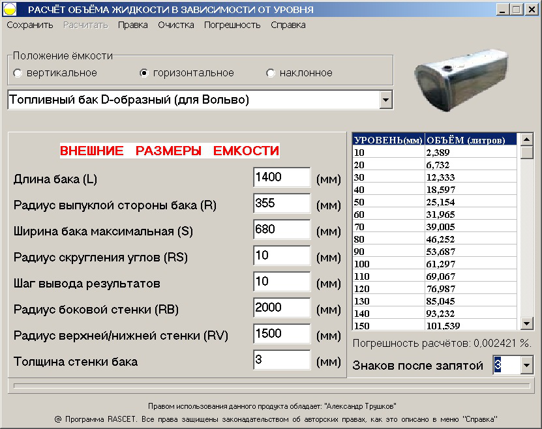
Task: Open the Справка menu
Action: tap(287, 24)
